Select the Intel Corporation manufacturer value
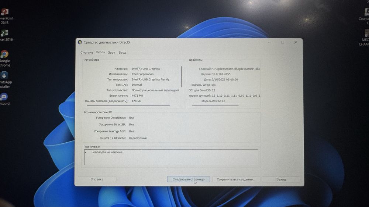 tap(142, 74)
